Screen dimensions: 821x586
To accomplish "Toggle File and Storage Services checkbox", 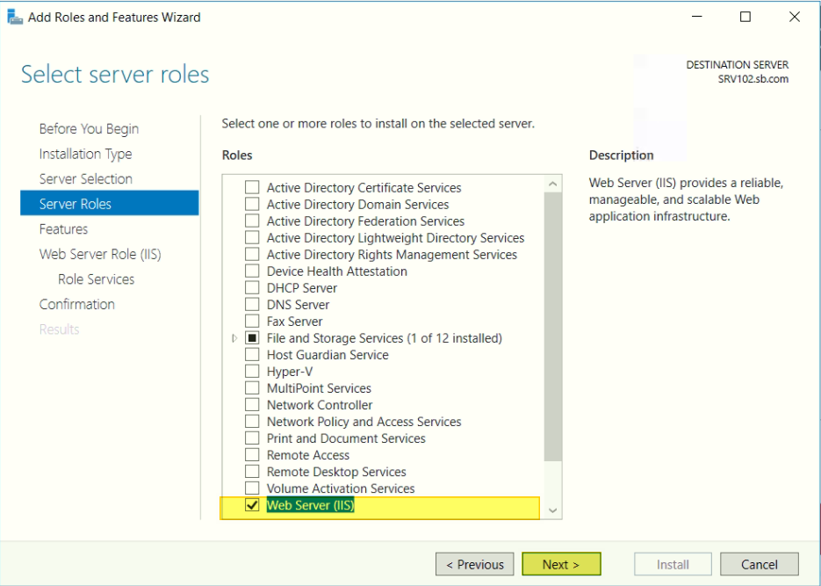I will tap(252, 337).
